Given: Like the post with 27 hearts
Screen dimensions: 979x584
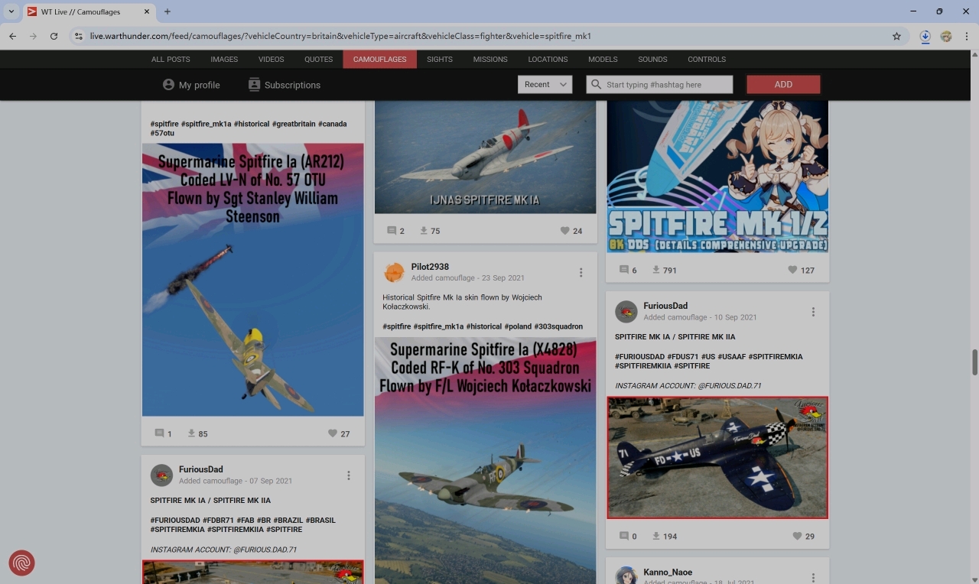Looking at the screenshot, I should point(333,433).
